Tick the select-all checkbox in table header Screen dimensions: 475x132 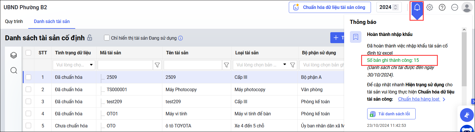click(x=28, y=53)
